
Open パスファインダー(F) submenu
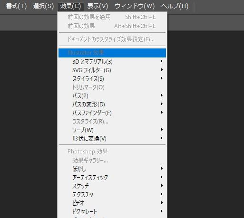tap(112, 113)
